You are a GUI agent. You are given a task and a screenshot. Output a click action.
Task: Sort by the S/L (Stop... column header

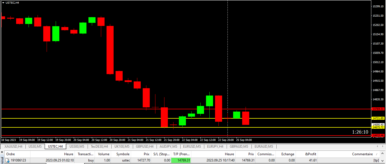tap(161, 154)
